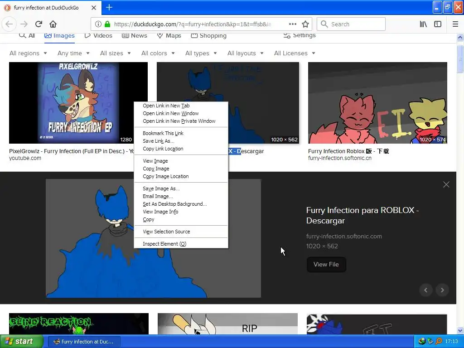Bookmark this page with the star icon
The image size is (464, 348).
tap(305, 24)
